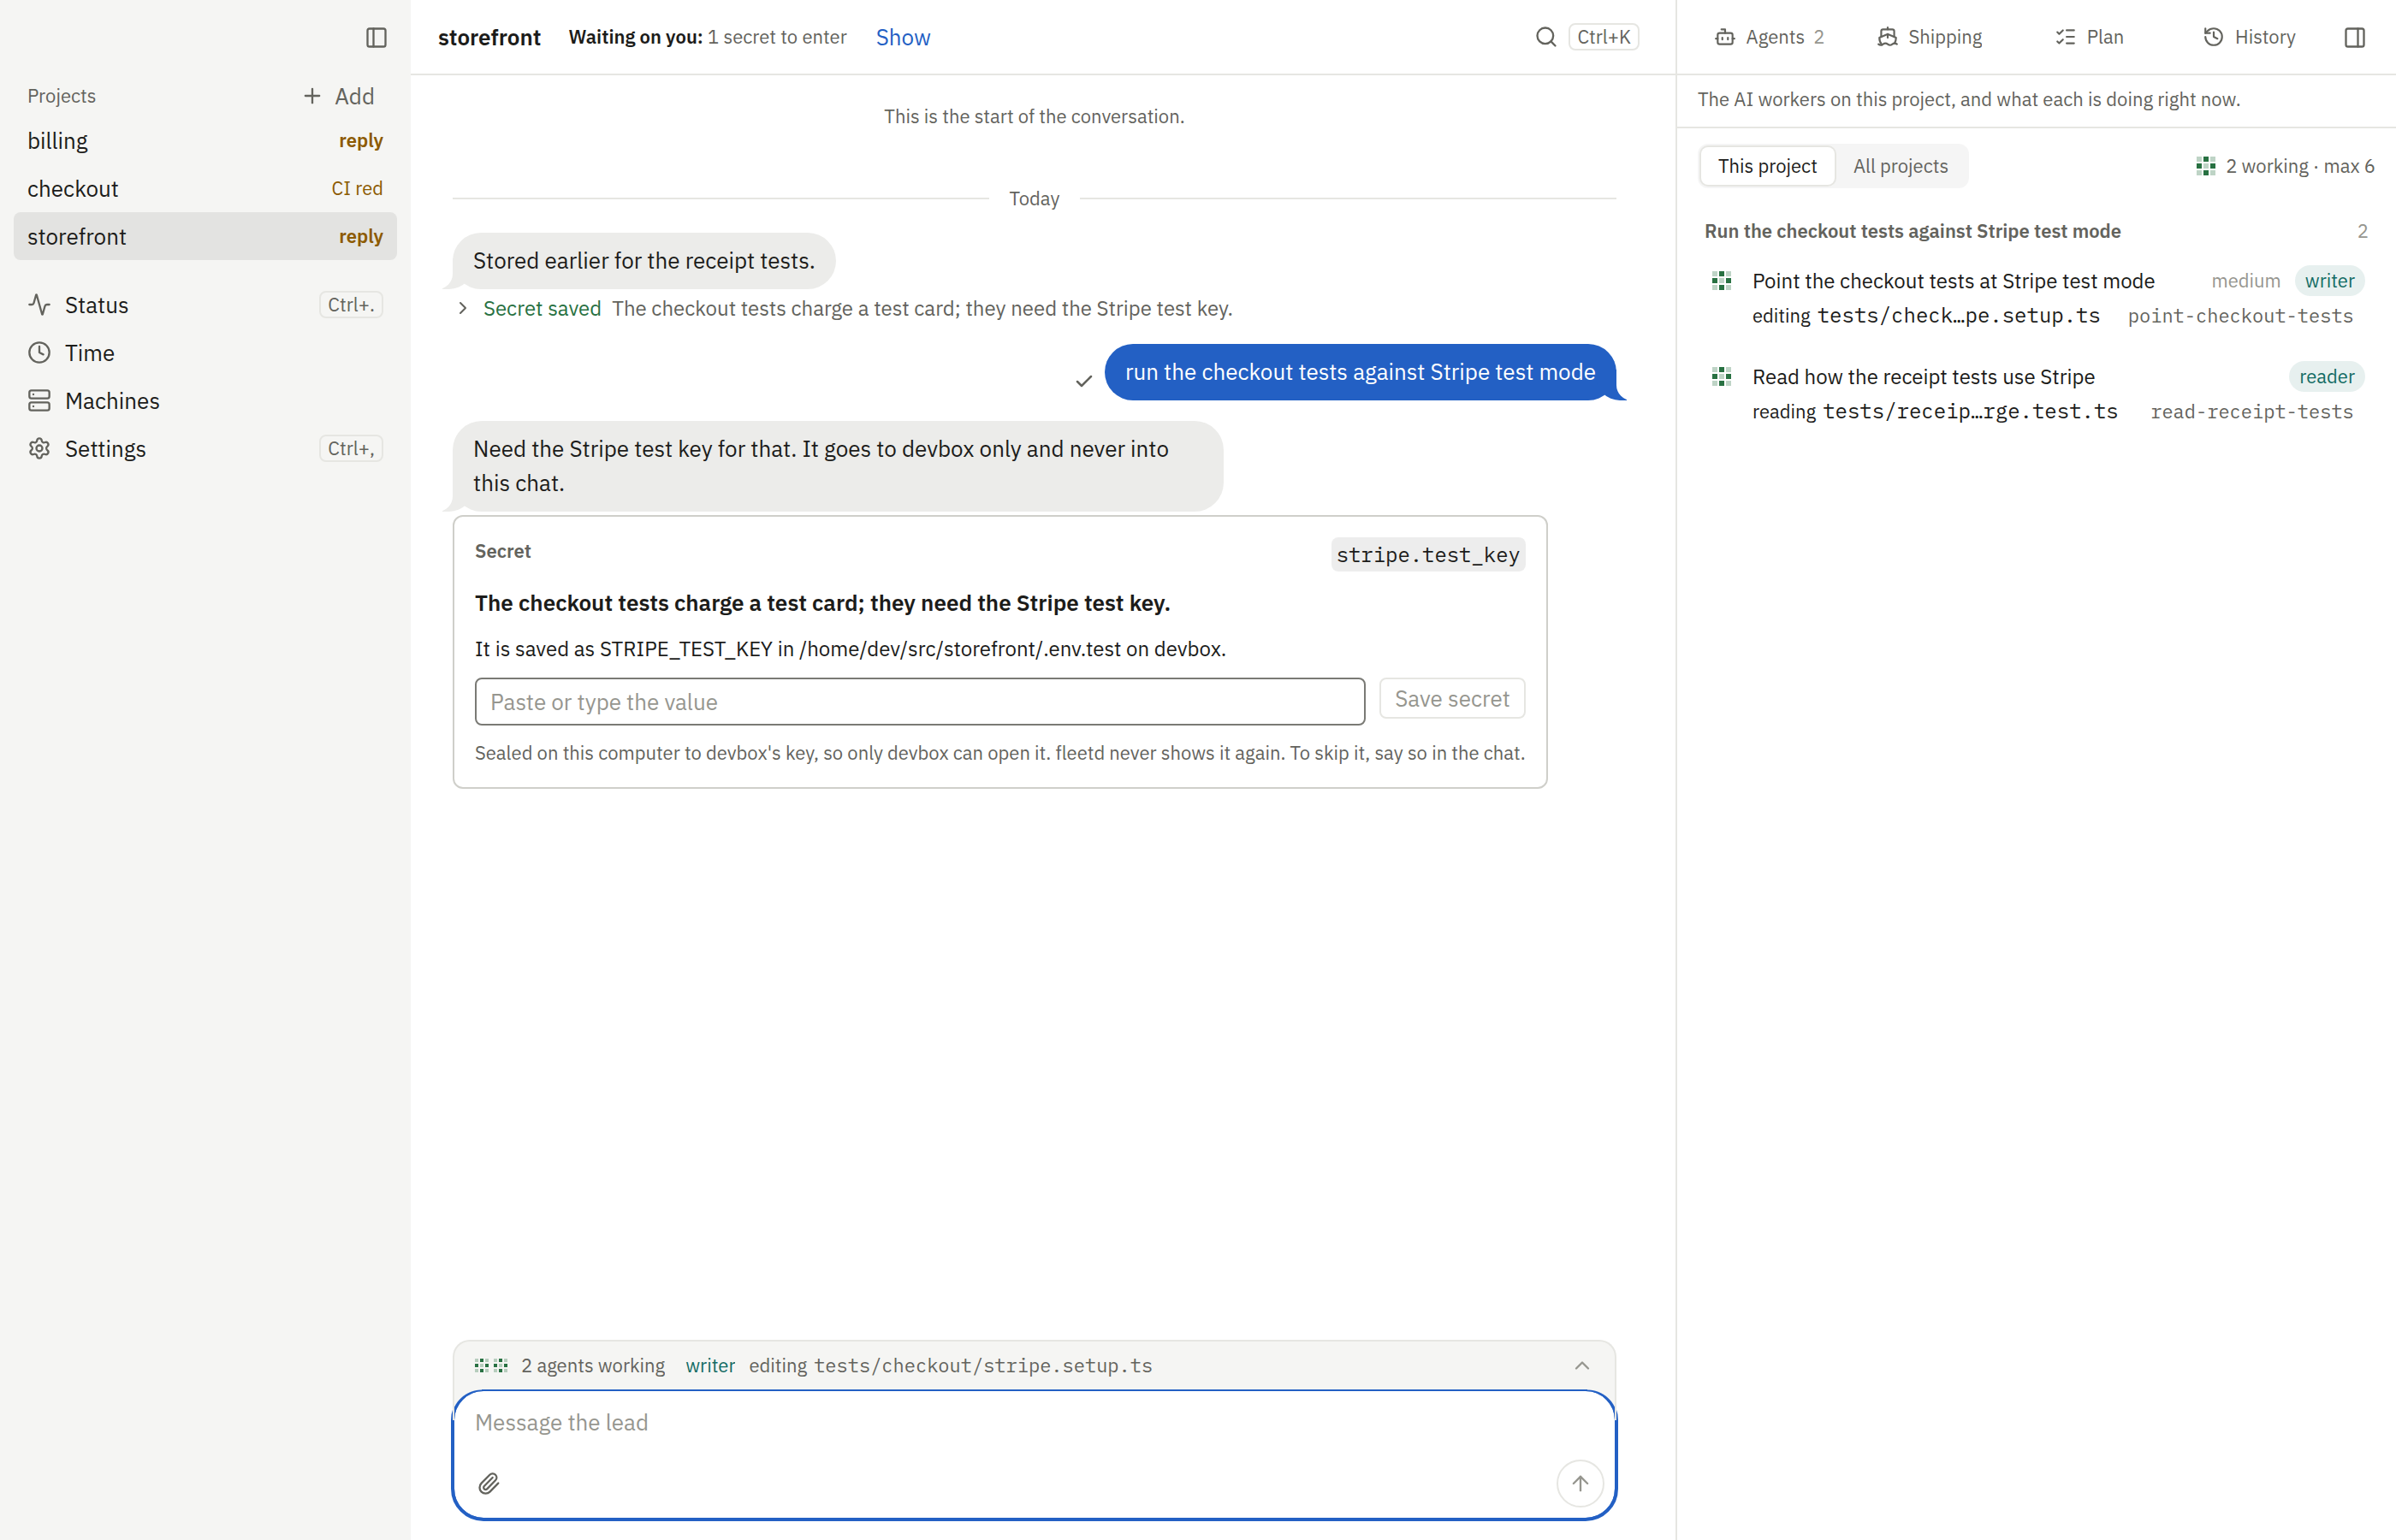
Task: Click the medium effort label
Action: tap(2245, 281)
